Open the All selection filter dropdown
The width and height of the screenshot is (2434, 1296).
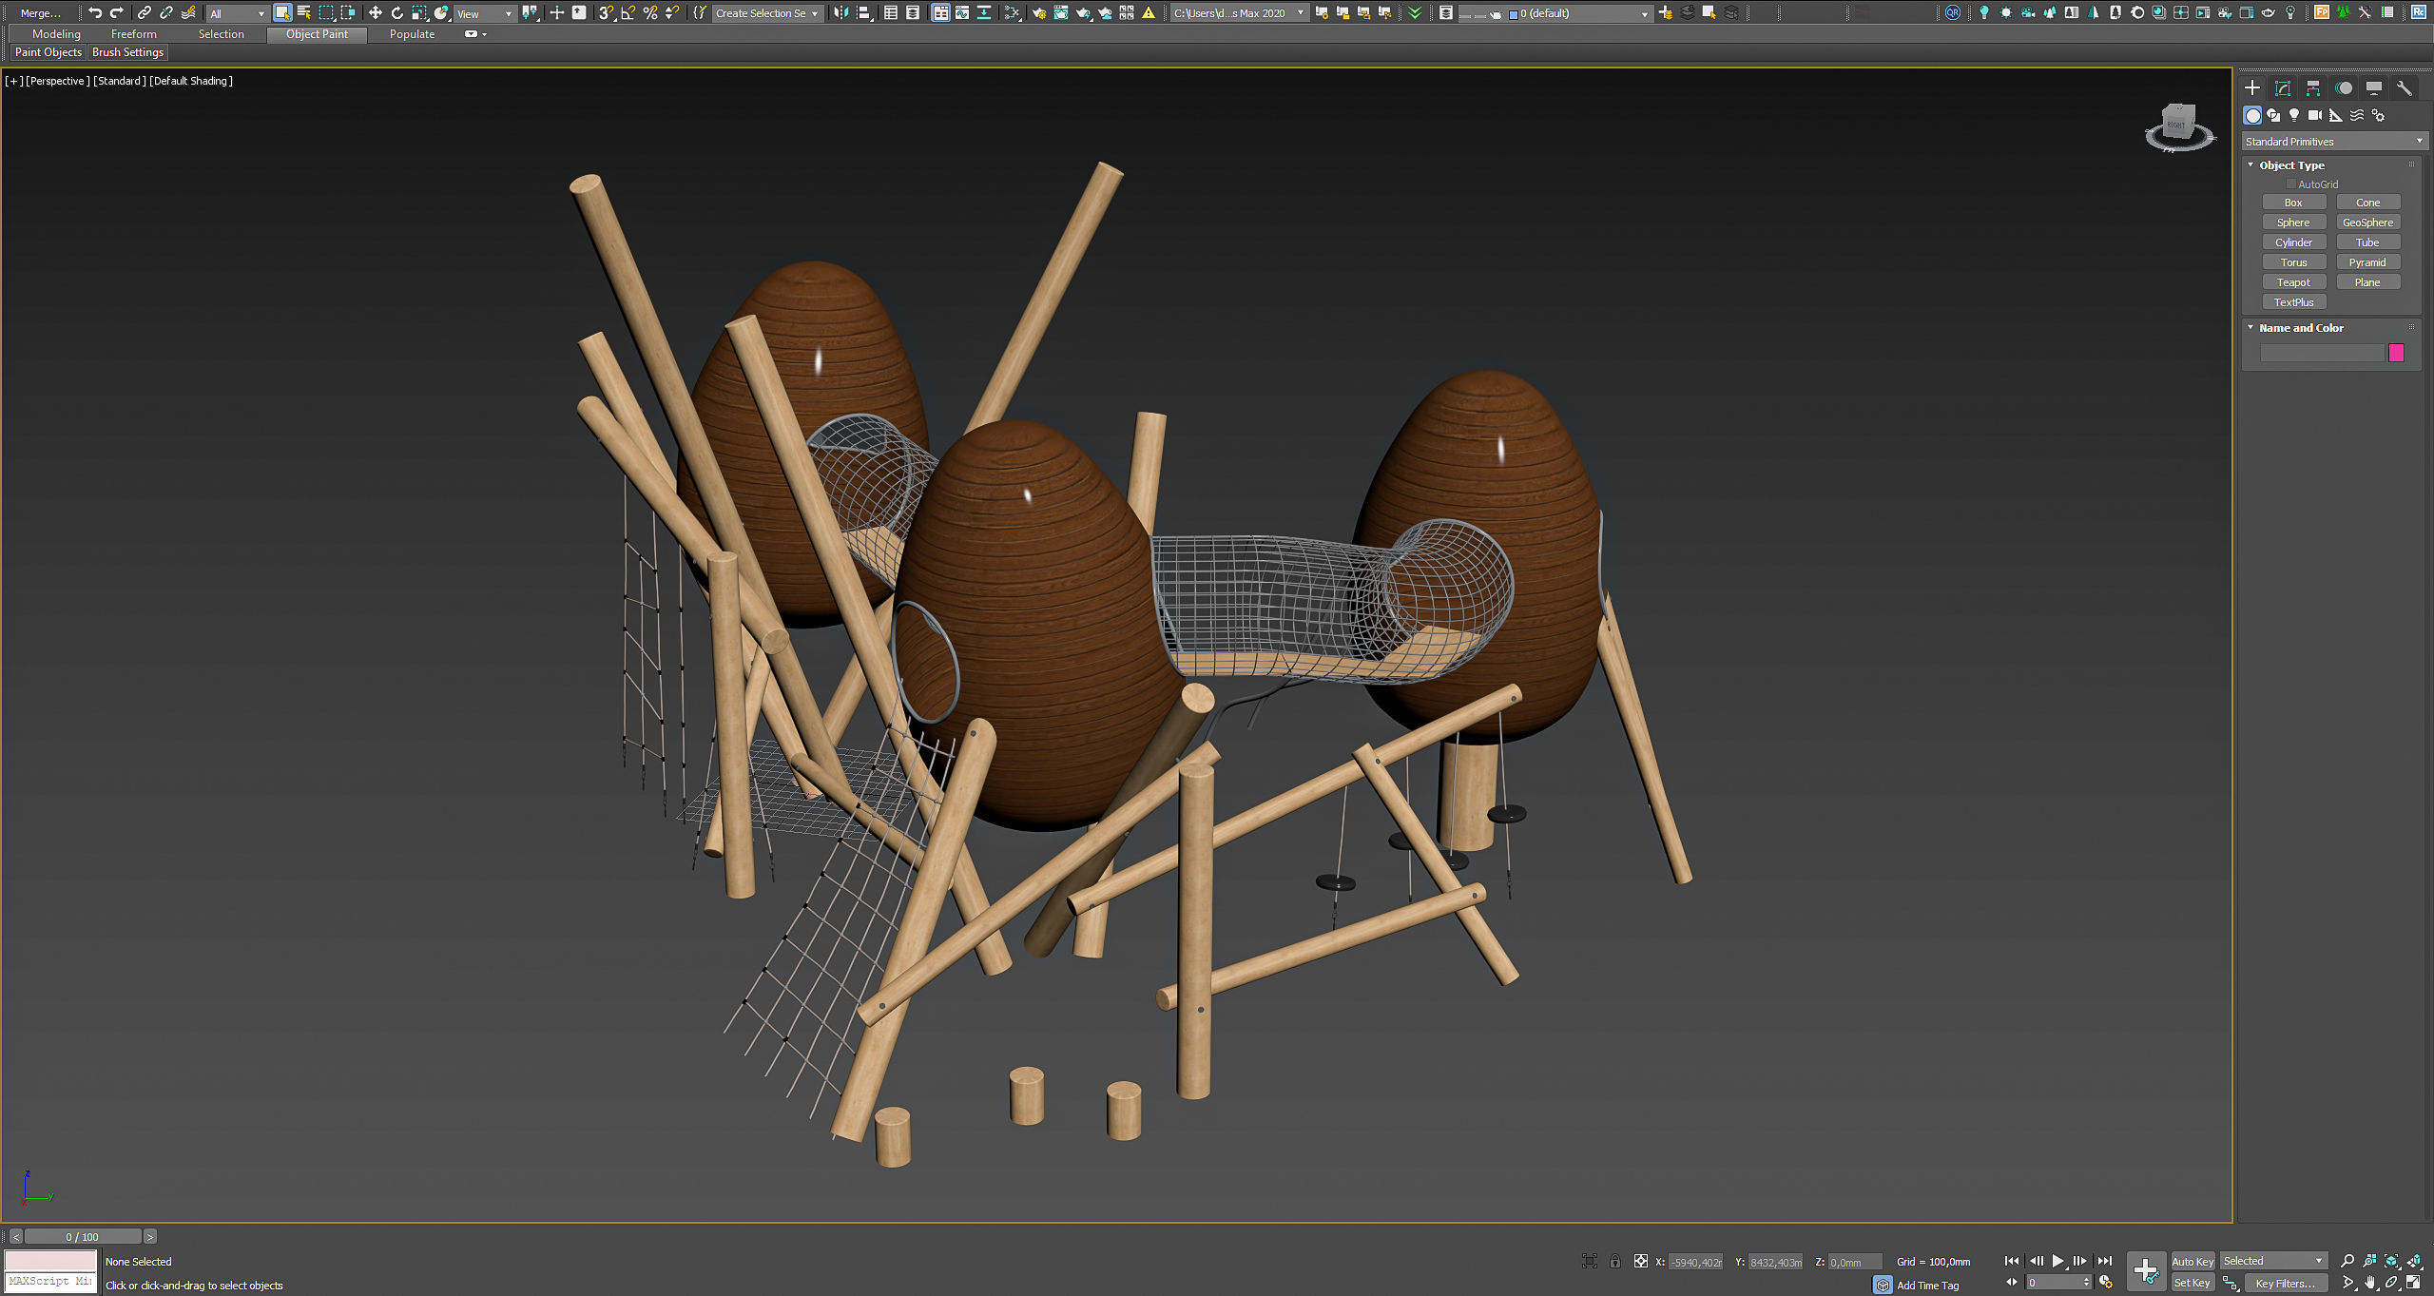pyautogui.click(x=237, y=13)
